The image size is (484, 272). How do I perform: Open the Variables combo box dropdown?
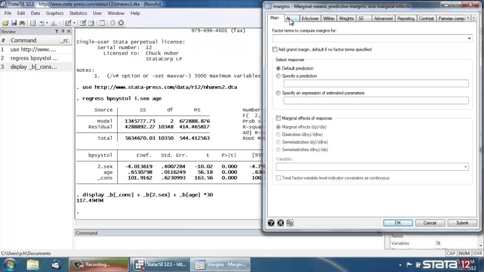pos(465,167)
